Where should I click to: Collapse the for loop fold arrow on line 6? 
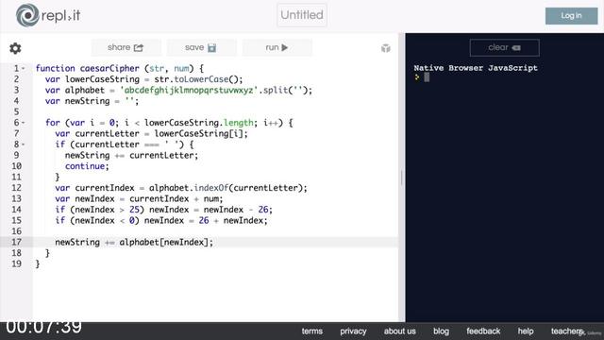coord(23,123)
